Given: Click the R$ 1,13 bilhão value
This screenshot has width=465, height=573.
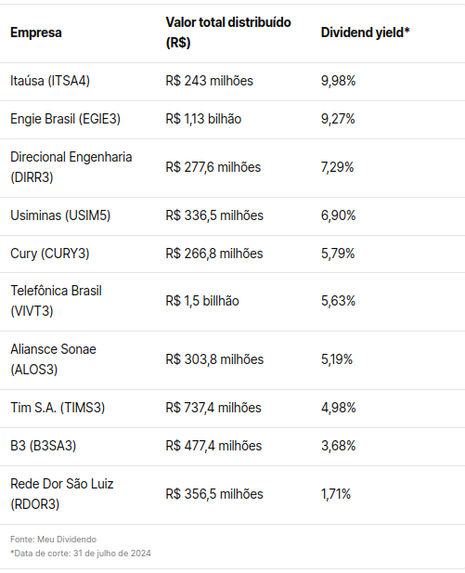Looking at the screenshot, I should (x=203, y=119).
